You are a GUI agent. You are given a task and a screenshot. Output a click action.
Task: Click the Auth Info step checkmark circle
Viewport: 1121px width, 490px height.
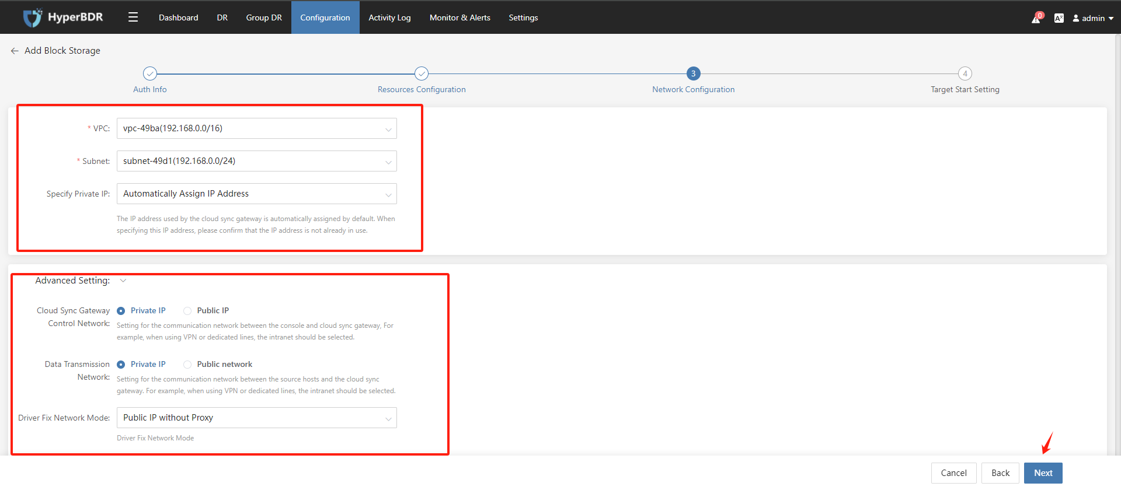click(150, 73)
